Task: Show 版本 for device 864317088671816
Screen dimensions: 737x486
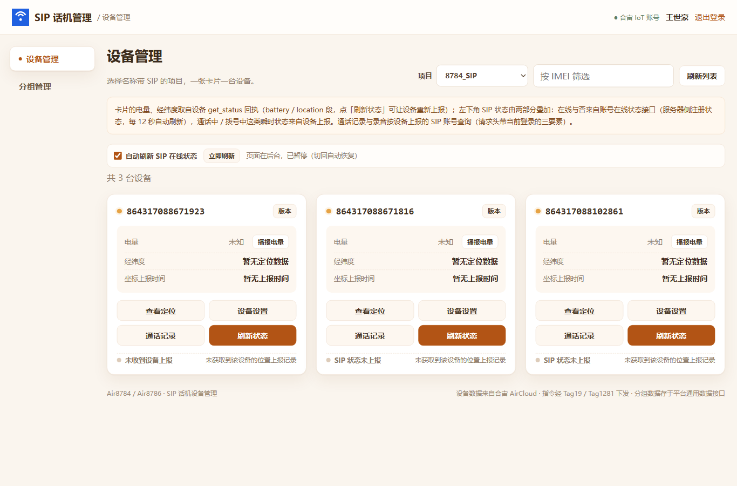Action: click(x=494, y=211)
